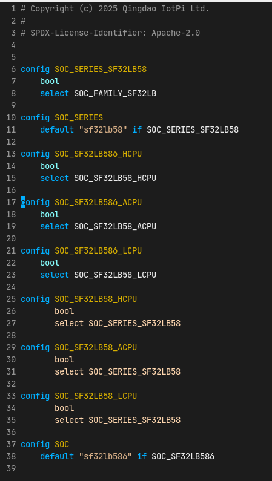Click SOC_SF32LB586_HCPU config name
Viewport: 272px width, 481px height.
(98, 154)
